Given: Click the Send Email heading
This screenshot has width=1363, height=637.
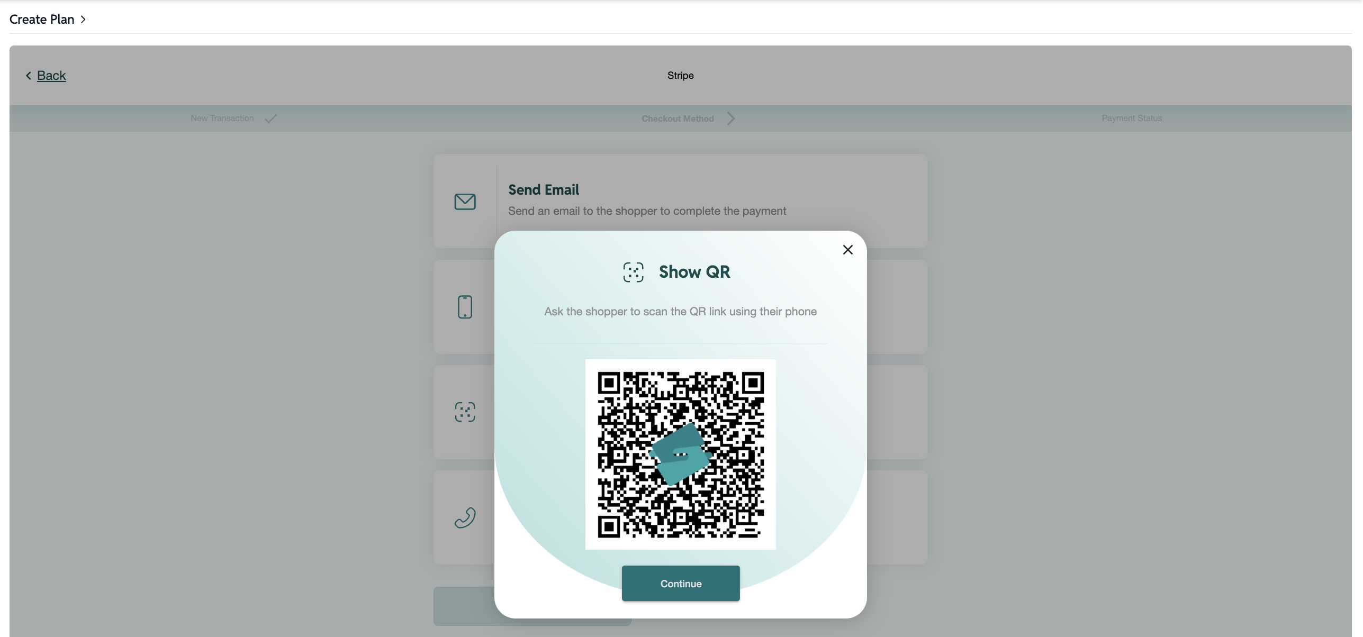Looking at the screenshot, I should click(544, 189).
